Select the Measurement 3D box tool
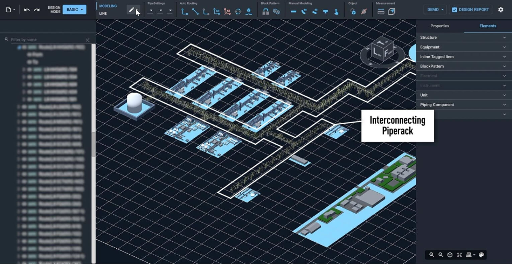This screenshot has width=512, height=264. pos(392,12)
